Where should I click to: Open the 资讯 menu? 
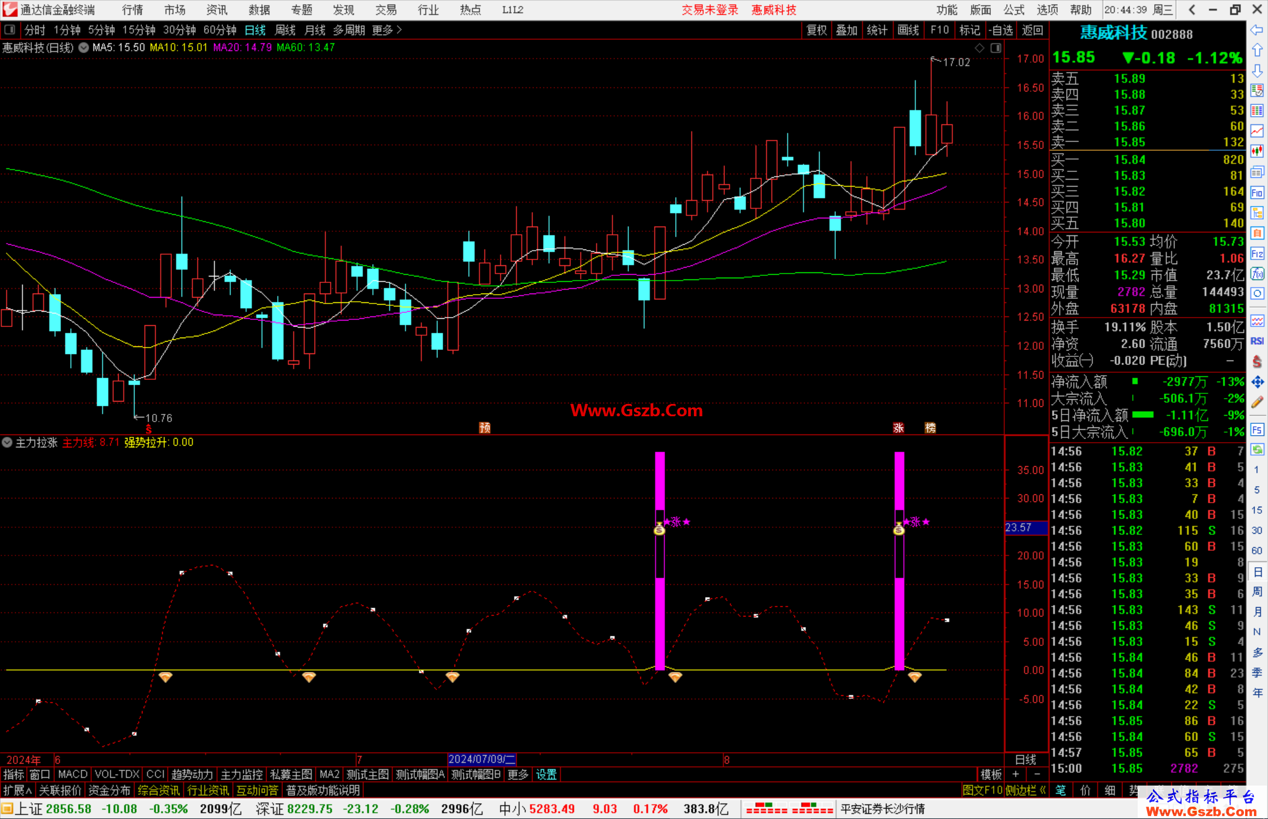click(217, 10)
